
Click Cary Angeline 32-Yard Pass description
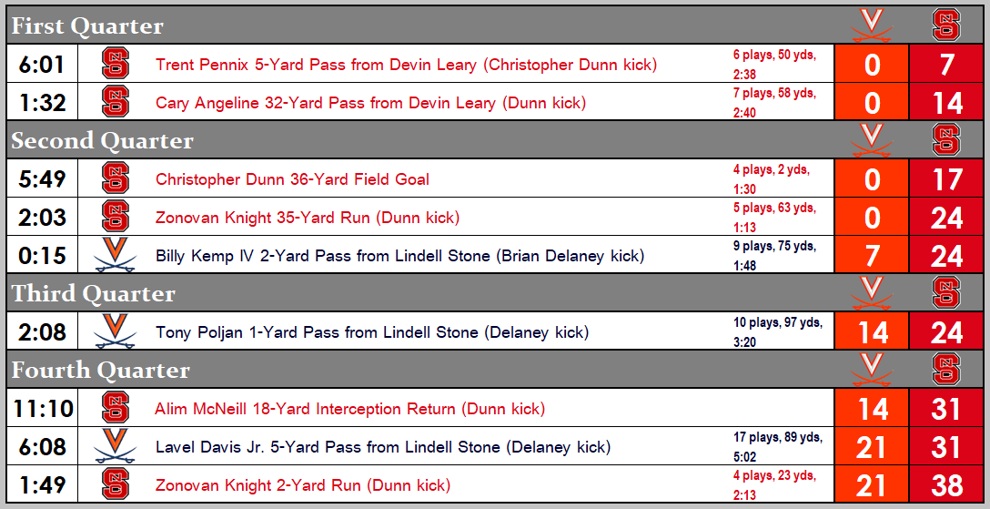[x=370, y=103]
